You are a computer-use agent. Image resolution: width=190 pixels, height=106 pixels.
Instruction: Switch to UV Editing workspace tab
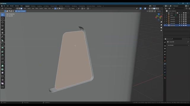pyautogui.click(x=46, y=6)
